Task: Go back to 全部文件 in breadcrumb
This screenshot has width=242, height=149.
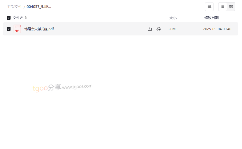Action: pyautogui.click(x=14, y=7)
